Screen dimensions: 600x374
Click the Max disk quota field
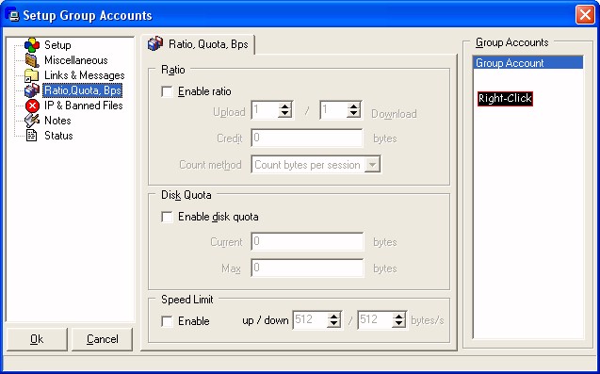307,268
